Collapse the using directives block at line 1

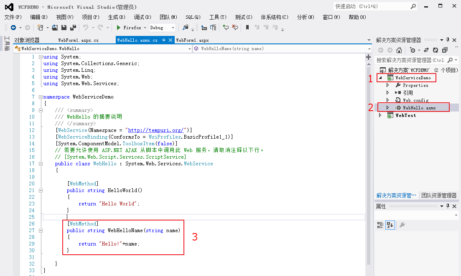(x=41, y=57)
